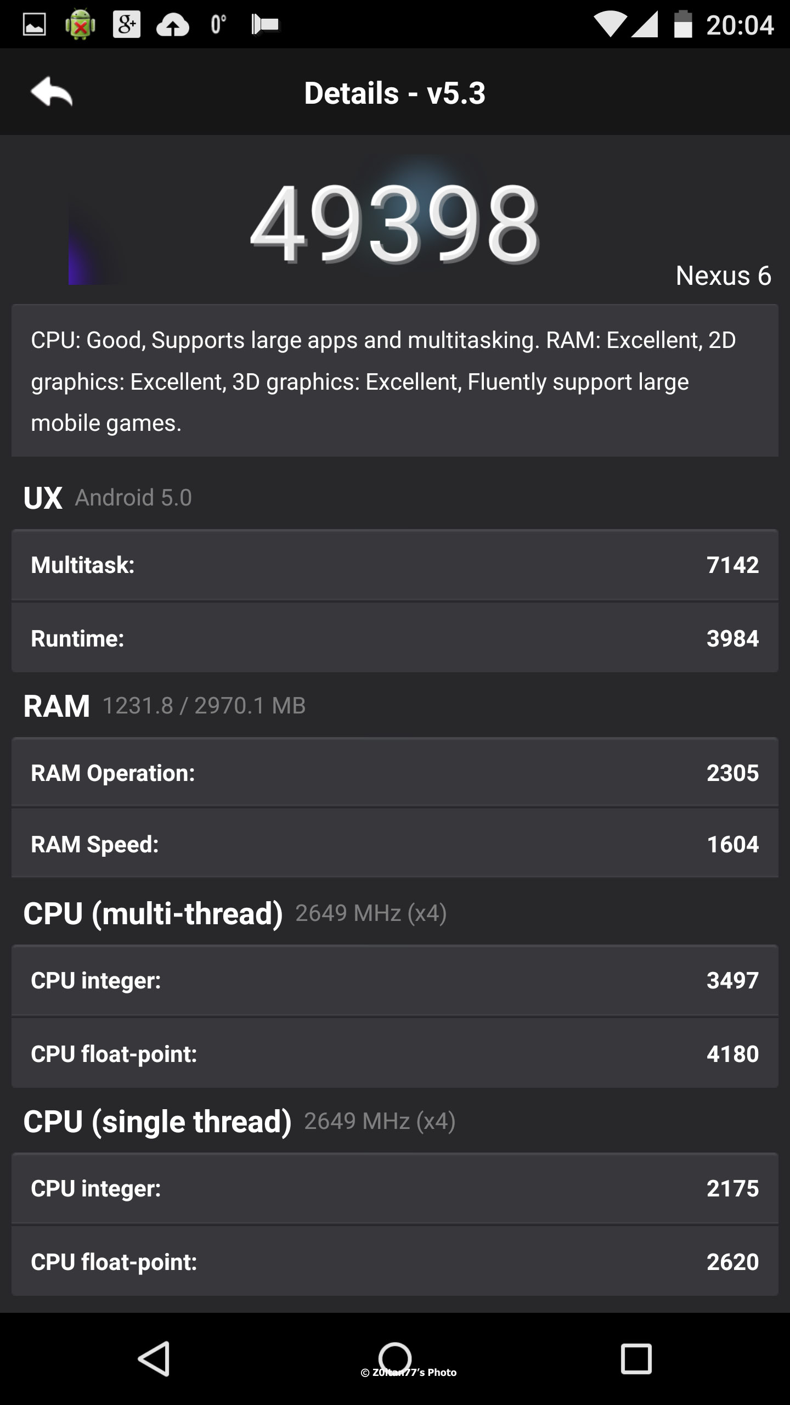Tap the clock showing 20:04
Viewport: 790px width, 1405px height.
coord(740,25)
